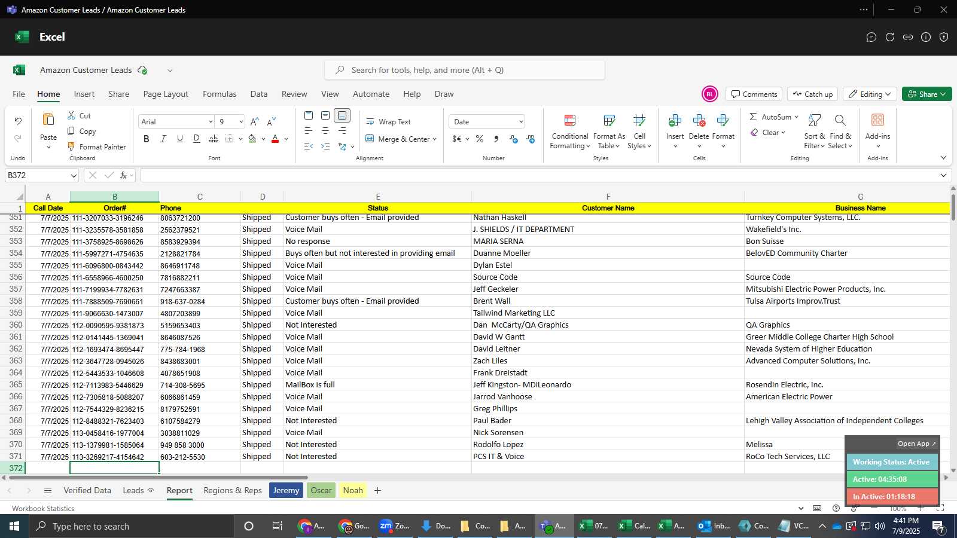Click the decrease indent icon

click(x=309, y=146)
